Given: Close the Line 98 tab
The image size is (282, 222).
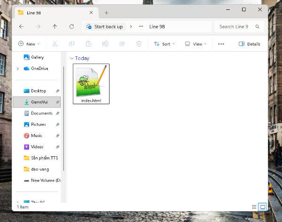Looking at the screenshot, I should click(x=91, y=13).
